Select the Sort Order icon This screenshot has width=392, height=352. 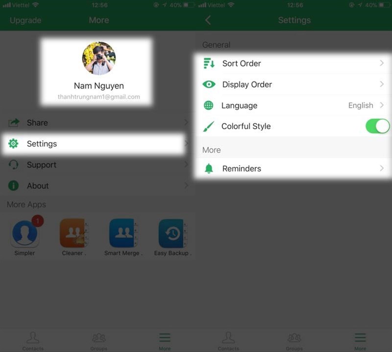point(209,63)
